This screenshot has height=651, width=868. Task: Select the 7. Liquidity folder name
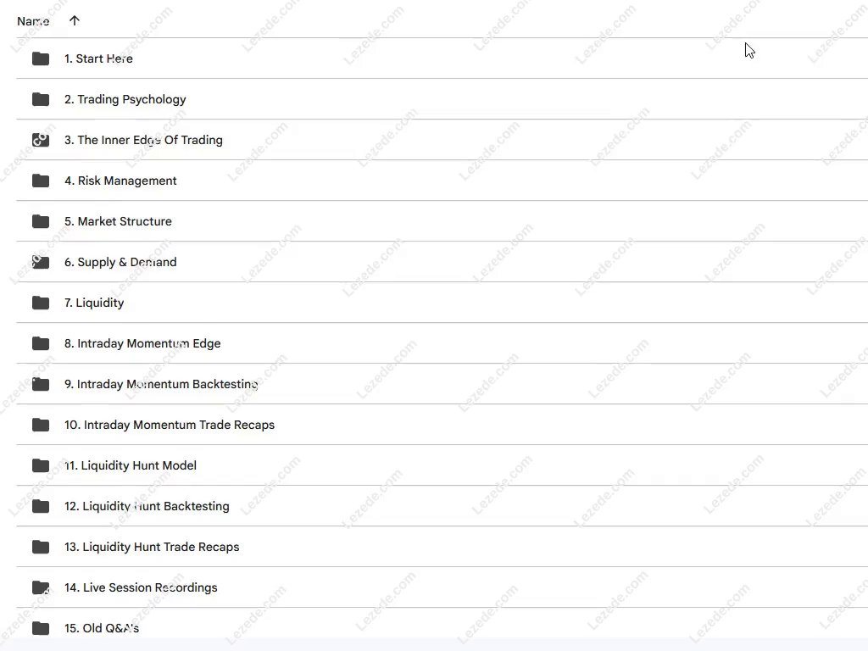[x=94, y=303]
